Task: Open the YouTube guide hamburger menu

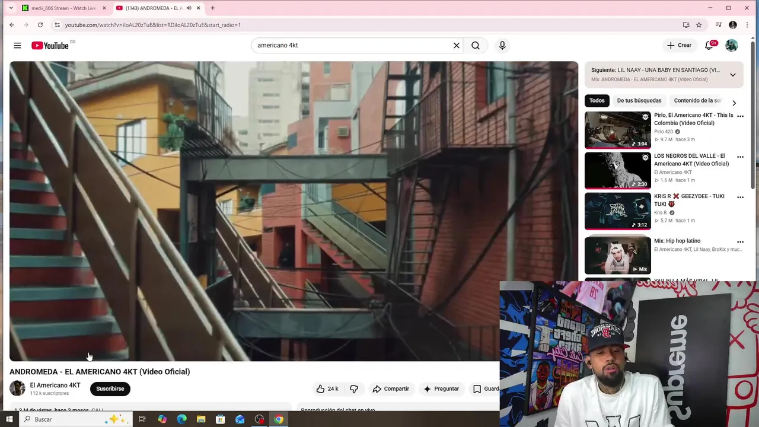Action: pyautogui.click(x=17, y=46)
